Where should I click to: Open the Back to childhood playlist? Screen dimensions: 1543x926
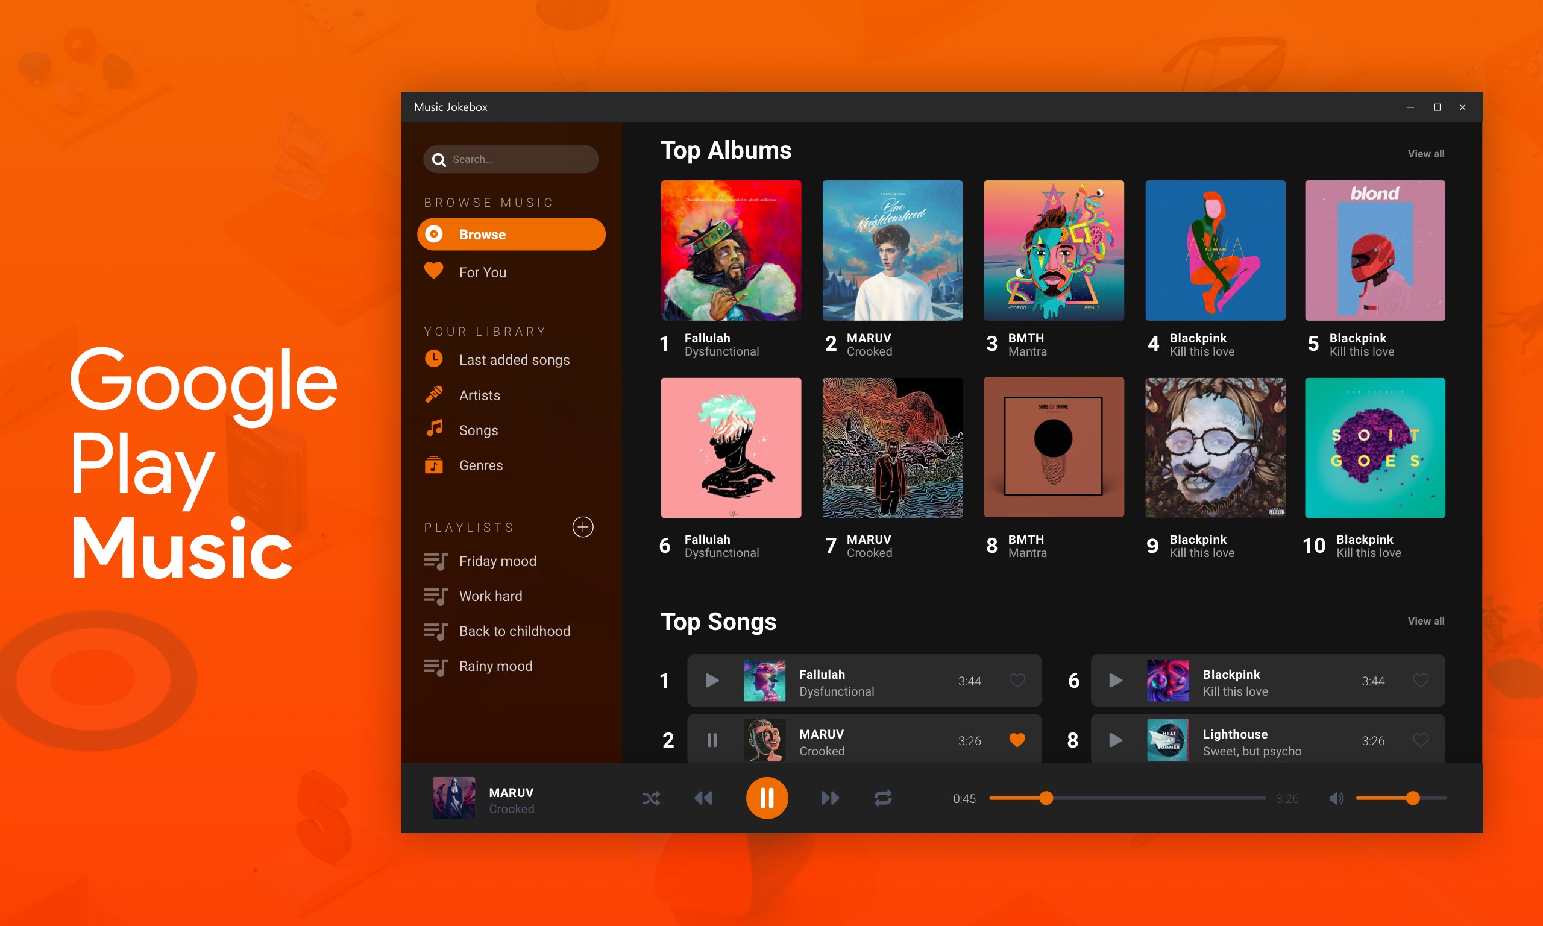click(x=515, y=631)
